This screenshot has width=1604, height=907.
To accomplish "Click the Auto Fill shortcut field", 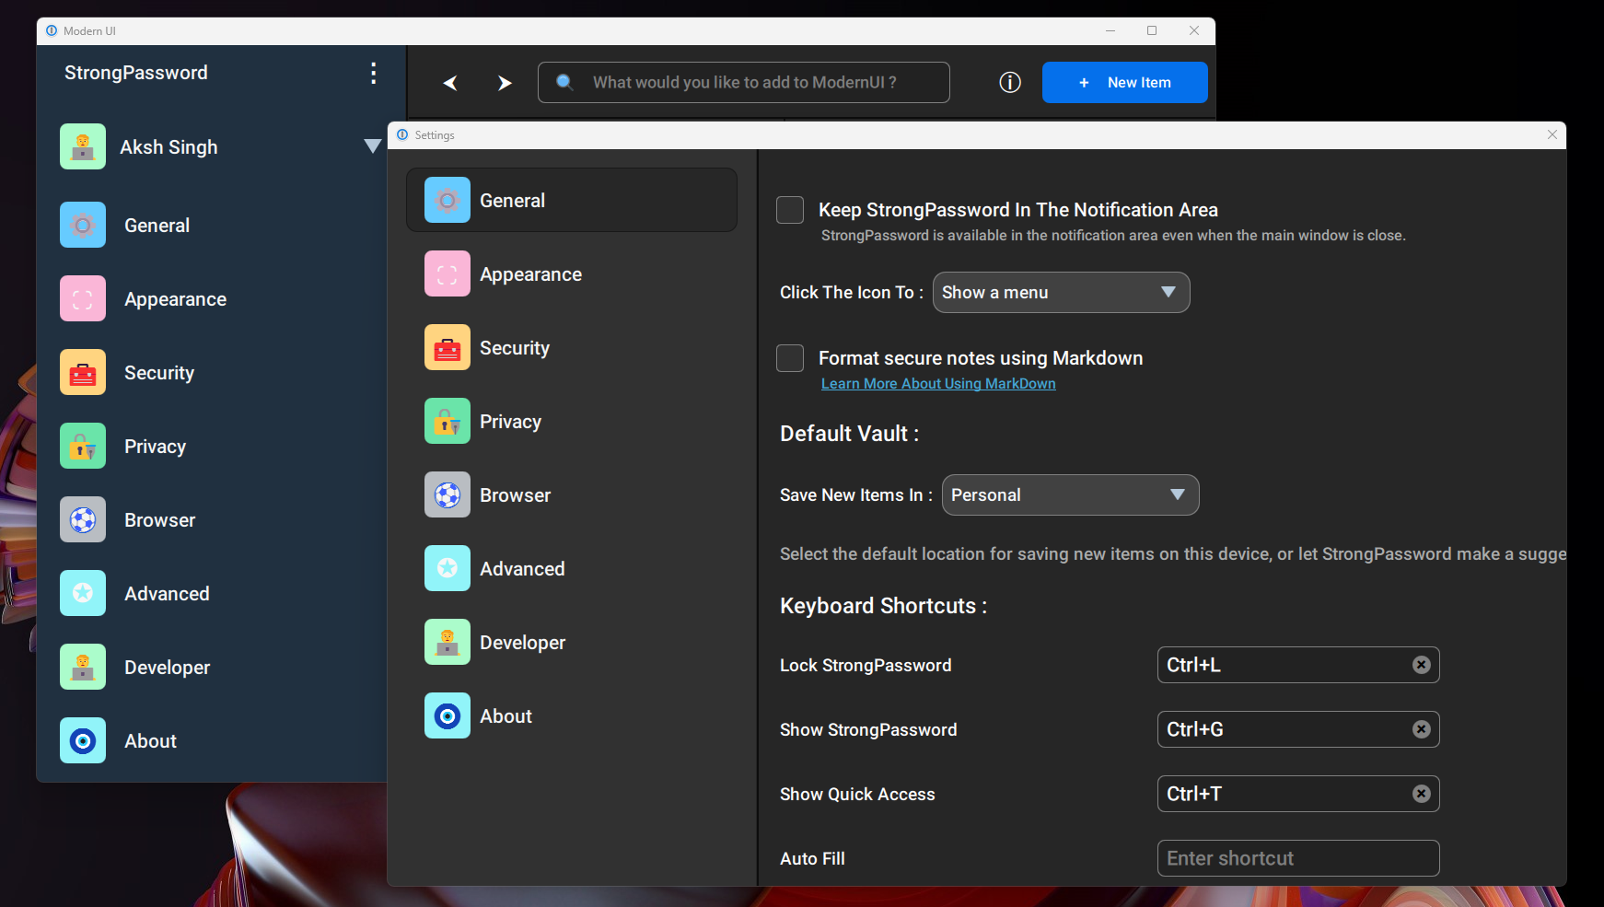I will pos(1297,858).
